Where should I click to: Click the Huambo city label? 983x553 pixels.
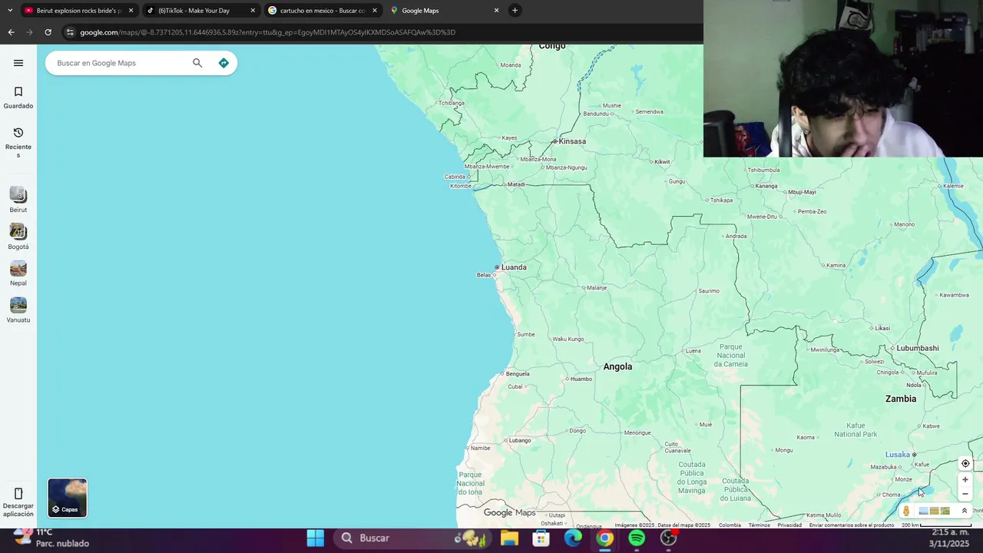coord(581,379)
